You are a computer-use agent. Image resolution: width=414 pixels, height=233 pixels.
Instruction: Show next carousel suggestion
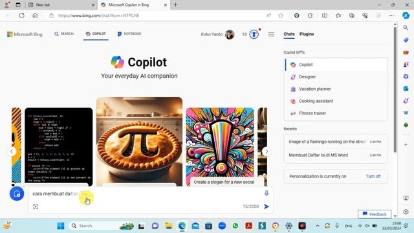click(267, 151)
